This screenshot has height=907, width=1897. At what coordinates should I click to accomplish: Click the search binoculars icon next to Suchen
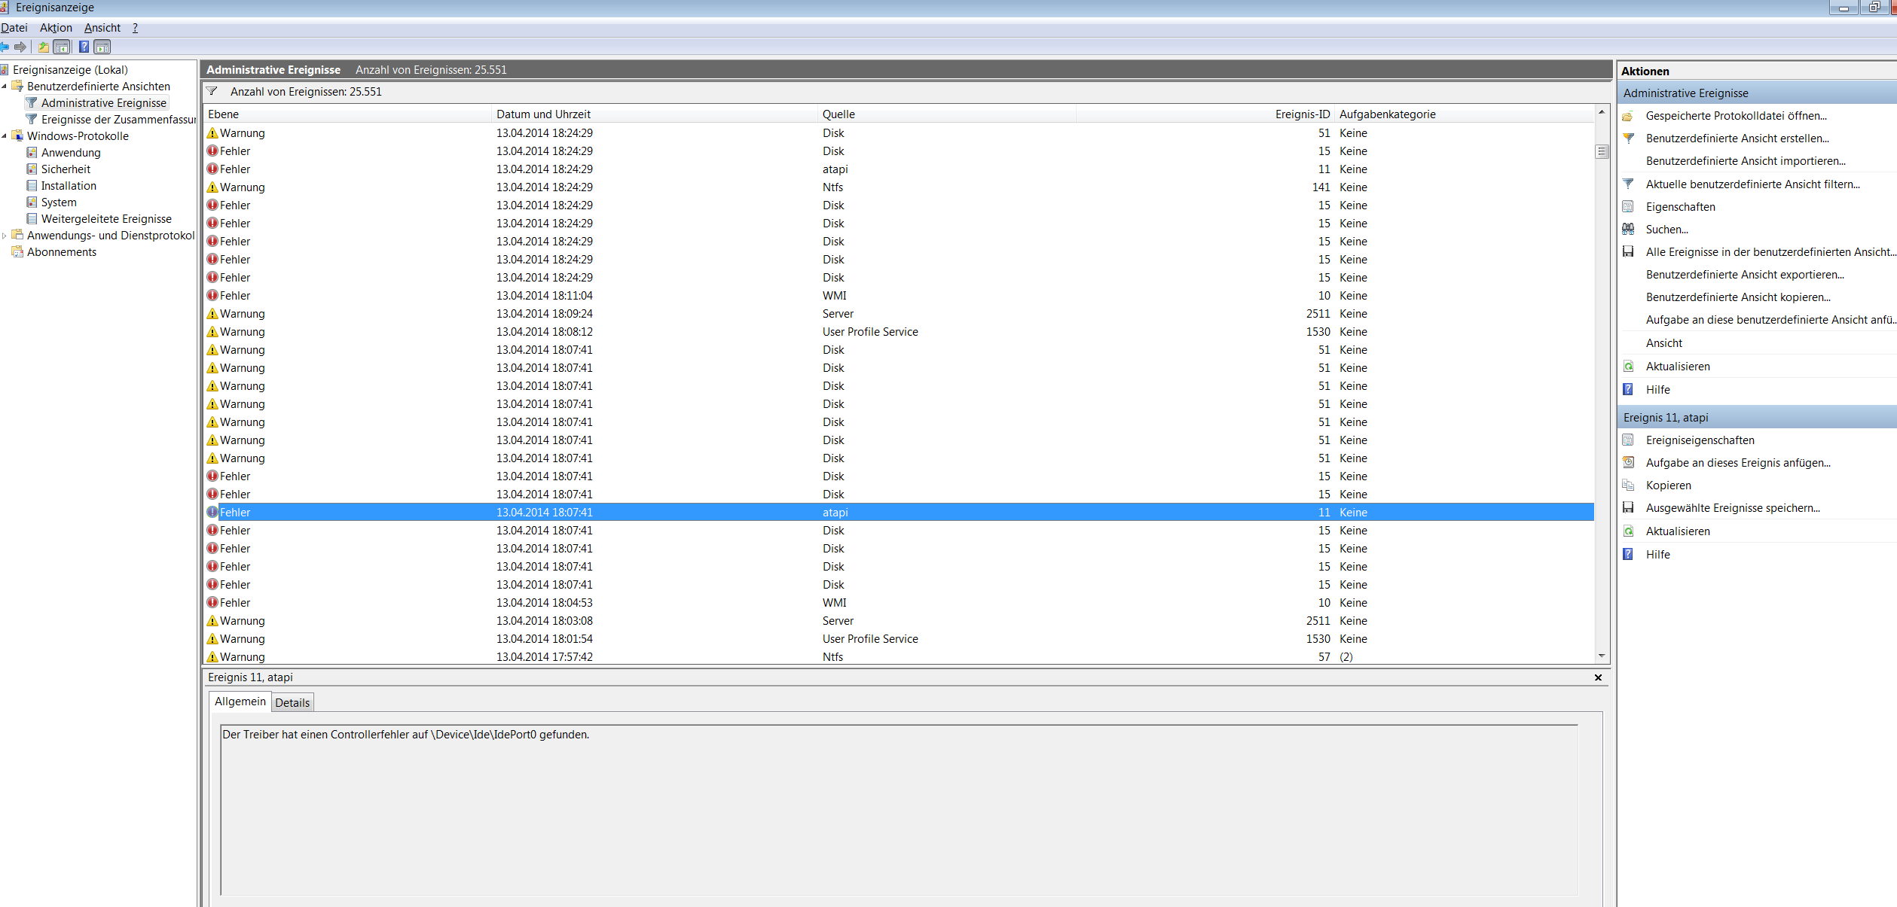point(1628,230)
